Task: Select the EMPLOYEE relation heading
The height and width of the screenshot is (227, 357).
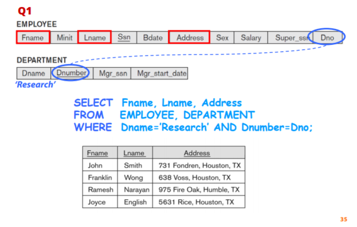Action: tap(37, 24)
